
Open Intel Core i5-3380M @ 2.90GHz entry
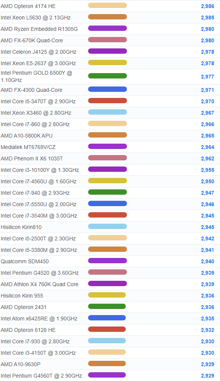[x=39, y=250]
